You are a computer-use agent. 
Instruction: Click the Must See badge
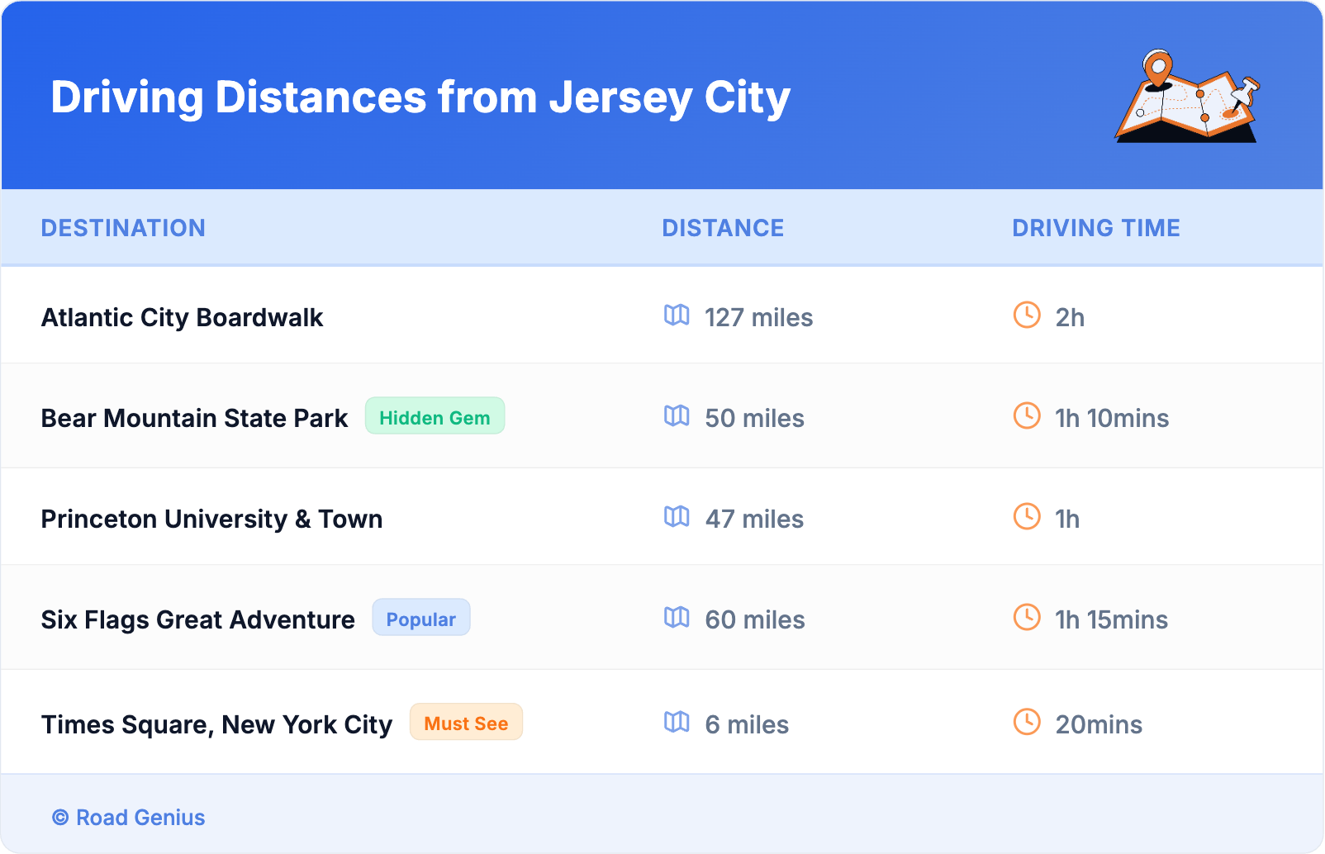pos(466,724)
